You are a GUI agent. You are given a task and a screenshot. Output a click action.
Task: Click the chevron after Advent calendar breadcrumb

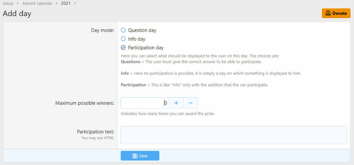[x=57, y=4]
